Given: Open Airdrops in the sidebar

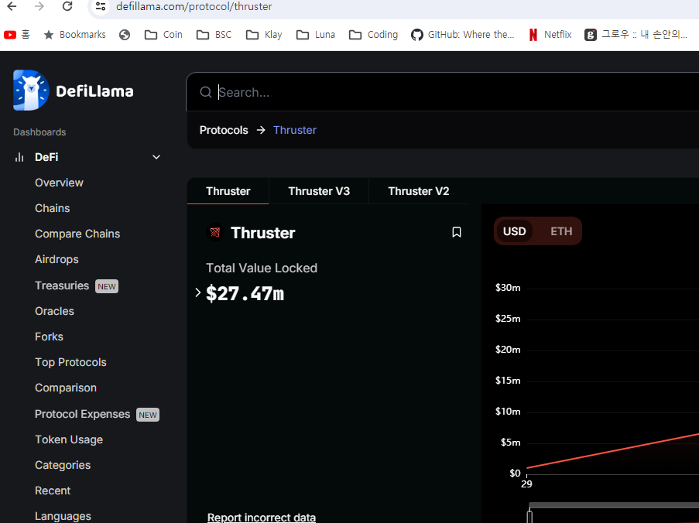Looking at the screenshot, I should tap(57, 259).
